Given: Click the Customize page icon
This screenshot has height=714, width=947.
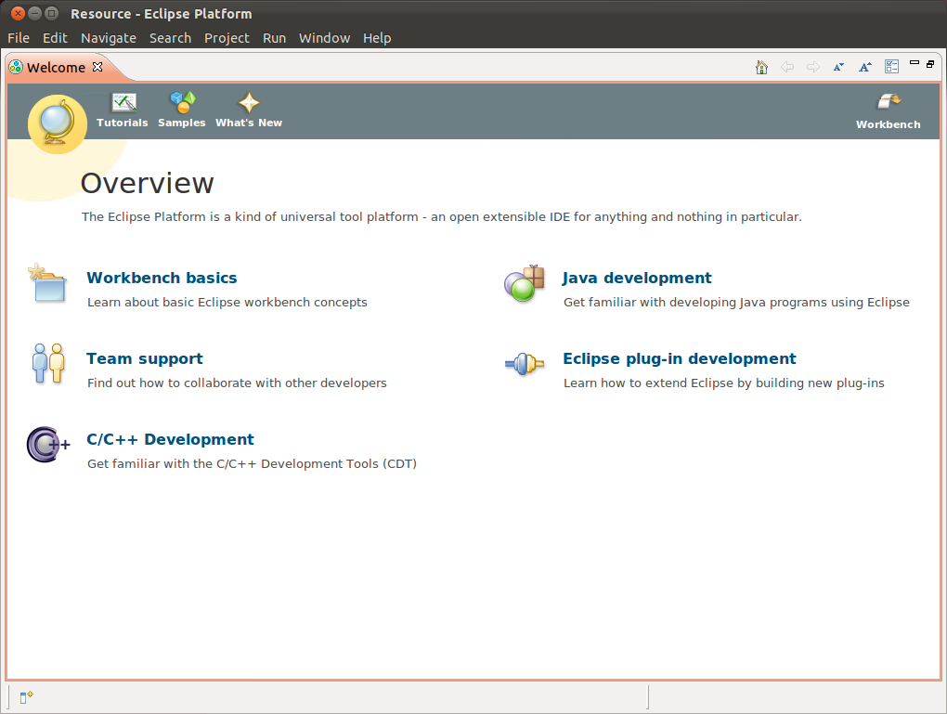Looking at the screenshot, I should coord(891,67).
